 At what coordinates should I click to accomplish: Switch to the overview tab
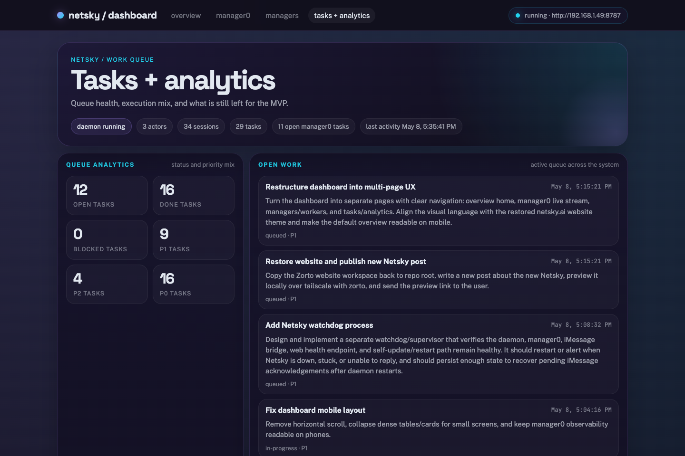[186, 16]
